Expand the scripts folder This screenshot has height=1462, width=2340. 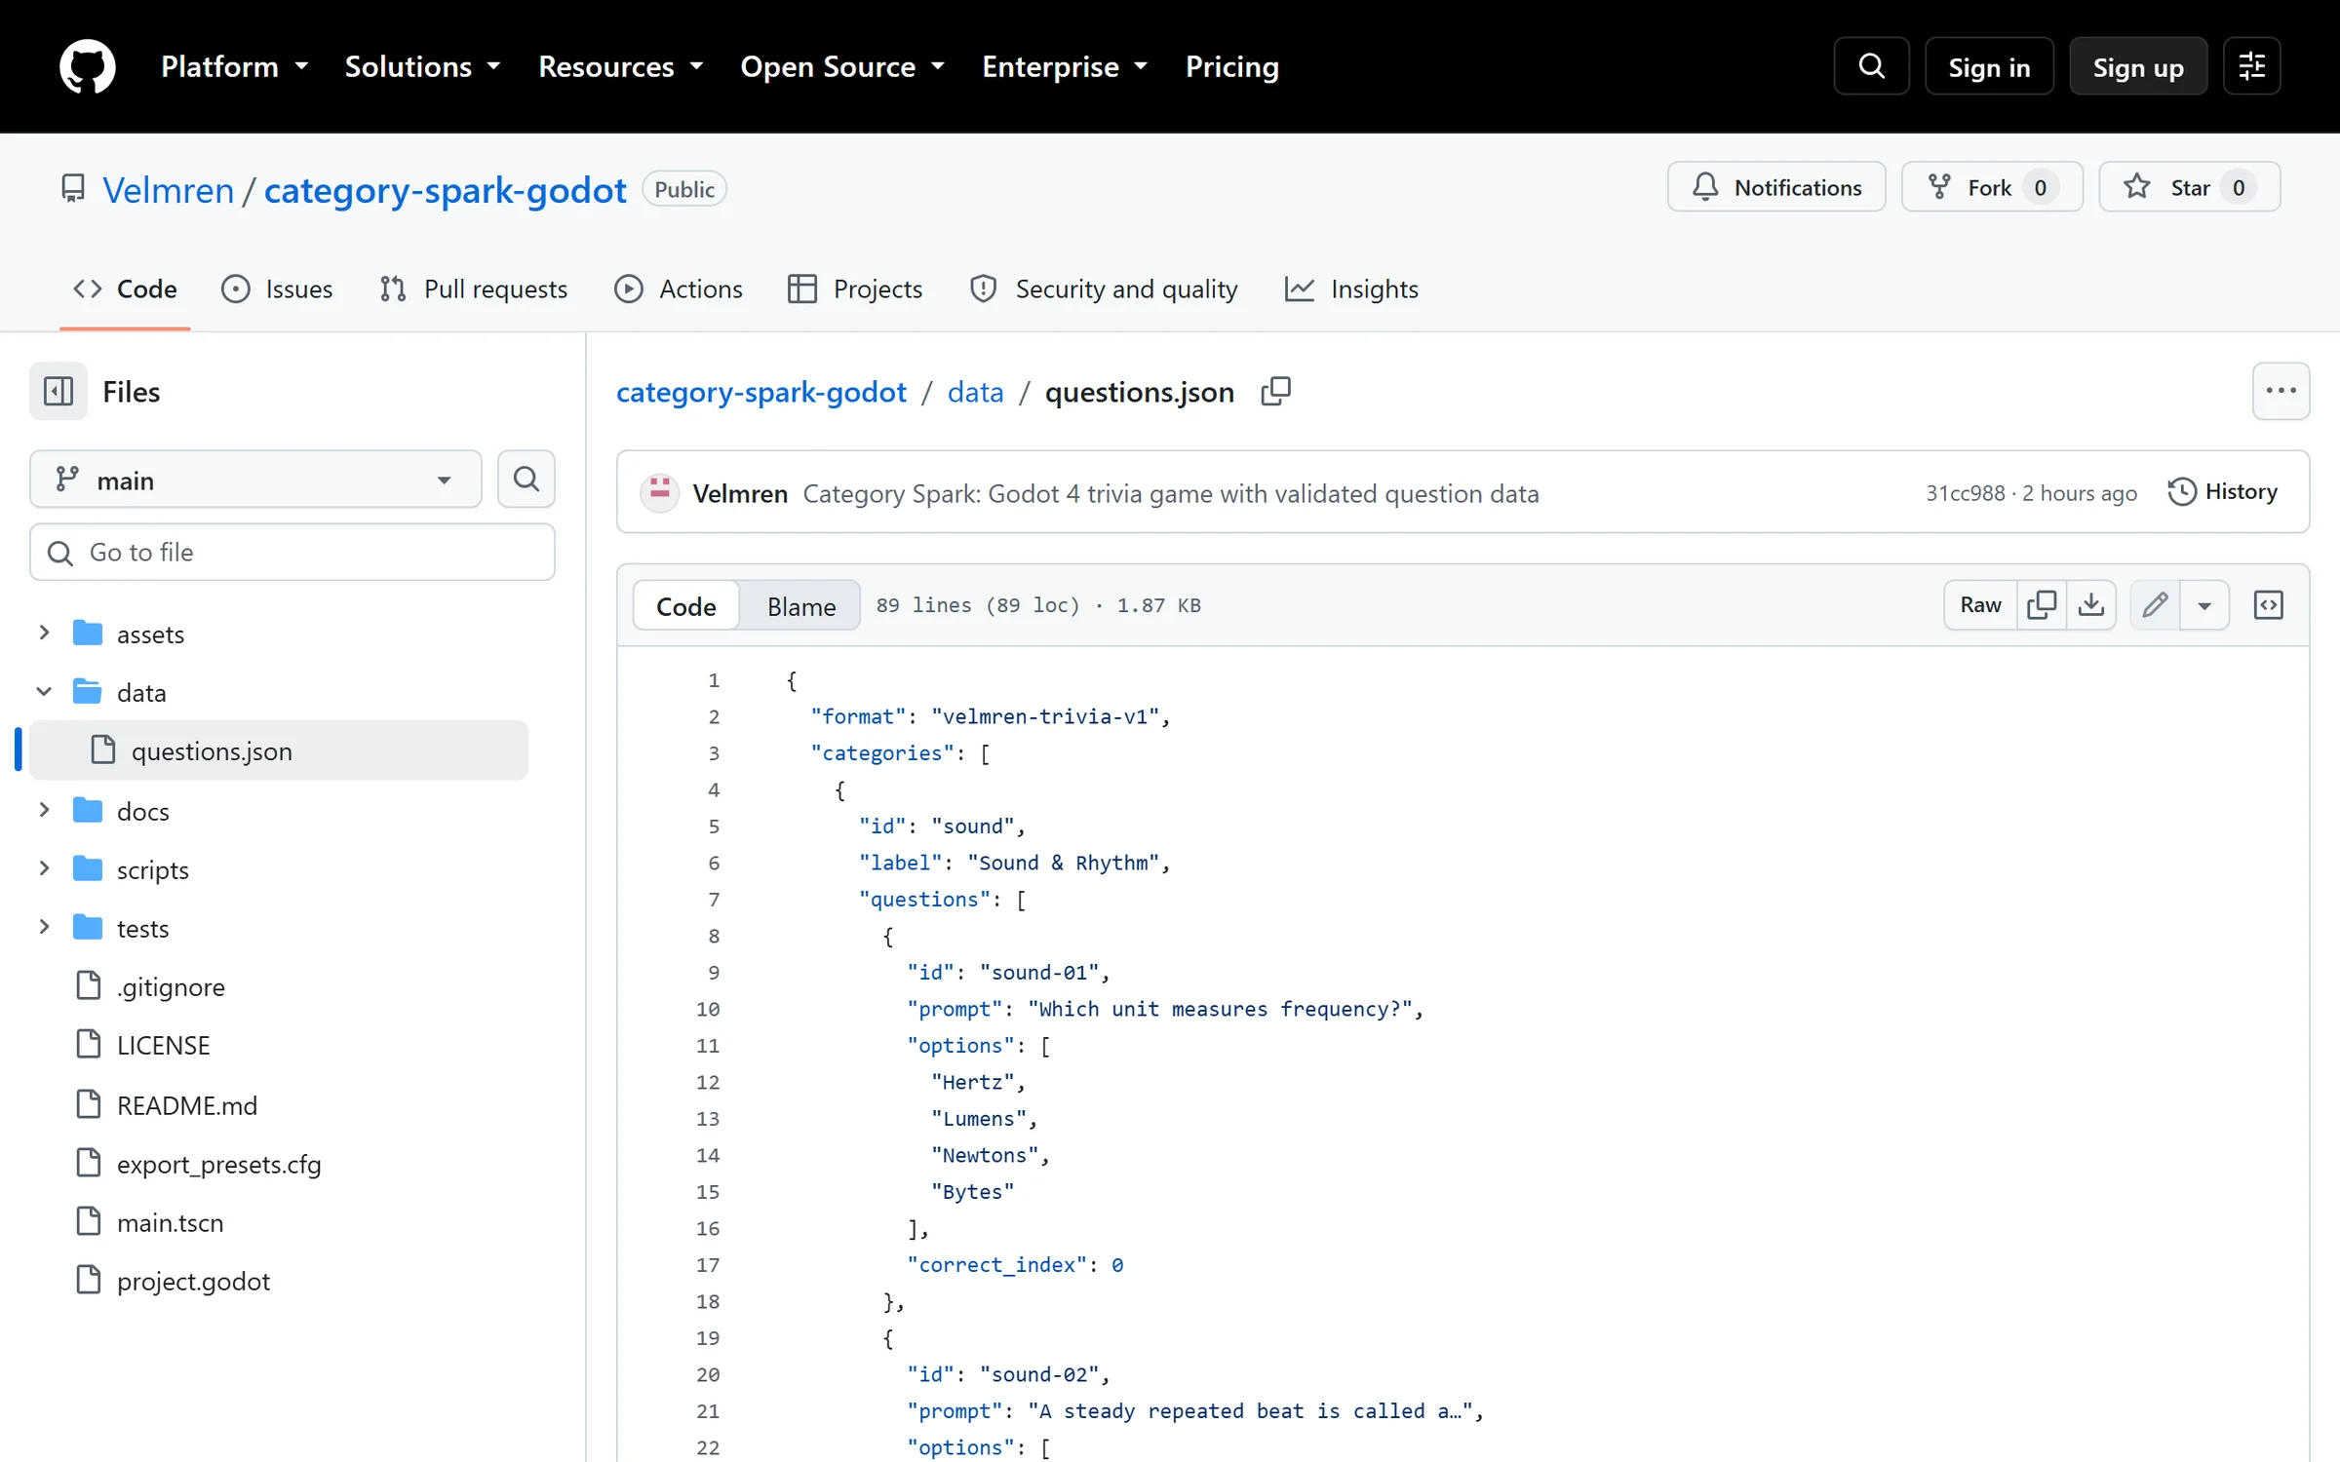44,868
